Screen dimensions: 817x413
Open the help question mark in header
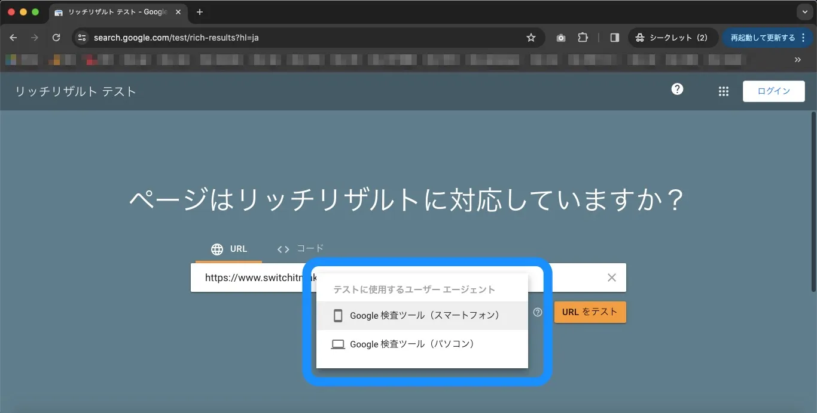(677, 89)
